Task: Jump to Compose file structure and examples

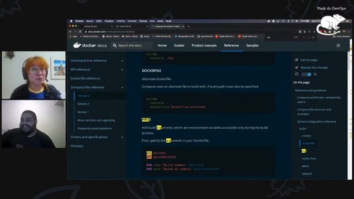Action: point(314,112)
